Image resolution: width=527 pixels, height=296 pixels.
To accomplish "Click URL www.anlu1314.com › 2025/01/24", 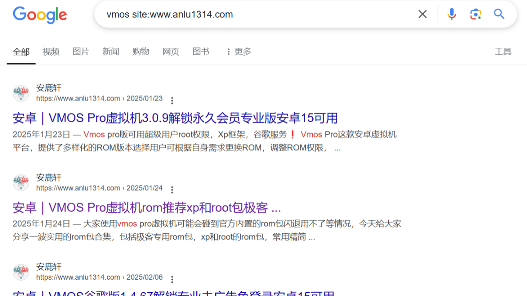I will click(99, 188).
